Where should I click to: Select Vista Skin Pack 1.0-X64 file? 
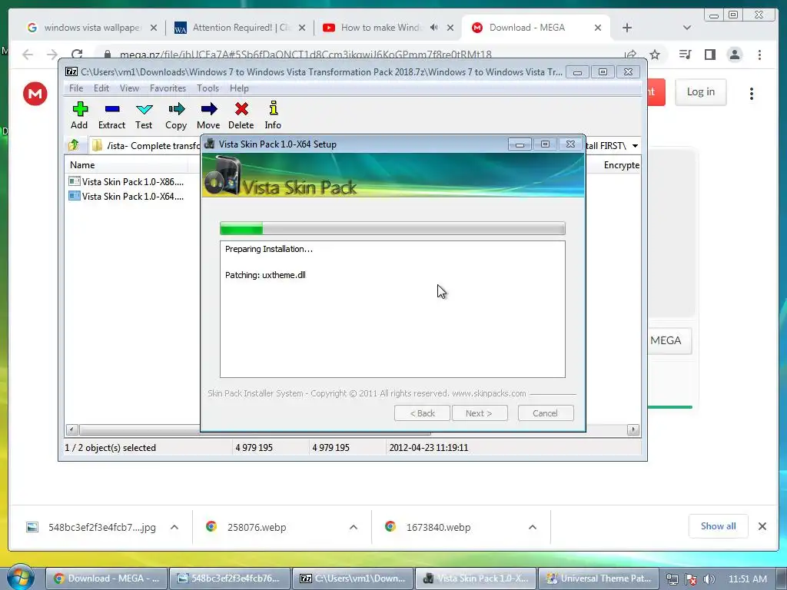pyautogui.click(x=126, y=196)
